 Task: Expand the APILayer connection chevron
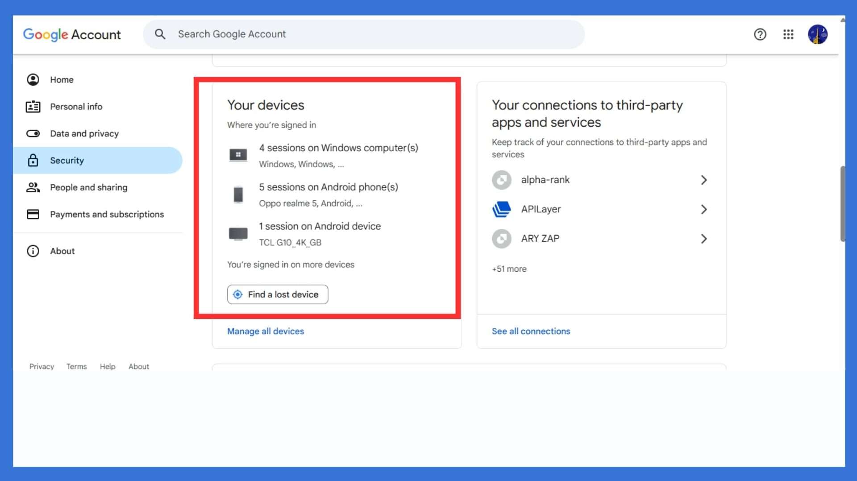704,209
